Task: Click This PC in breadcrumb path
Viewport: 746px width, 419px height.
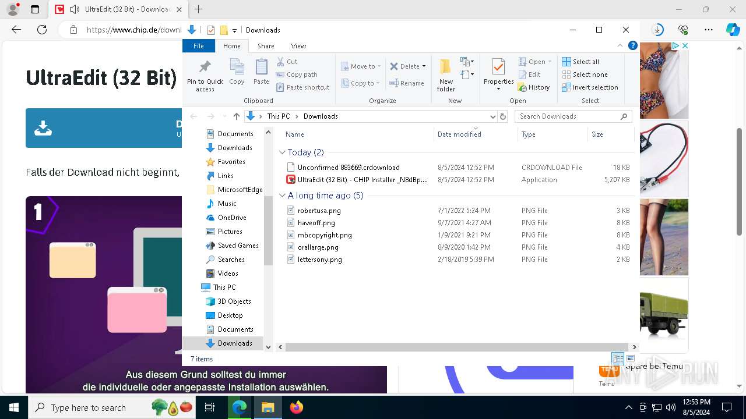Action: pyautogui.click(x=279, y=116)
